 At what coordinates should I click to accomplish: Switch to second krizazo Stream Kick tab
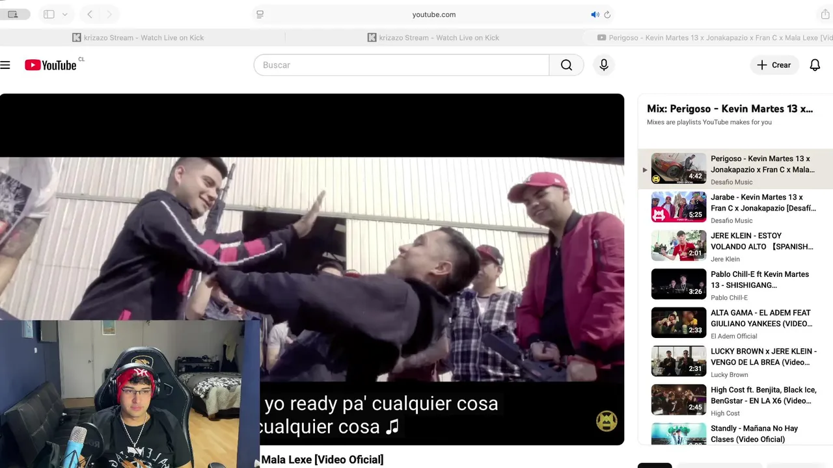click(x=433, y=38)
